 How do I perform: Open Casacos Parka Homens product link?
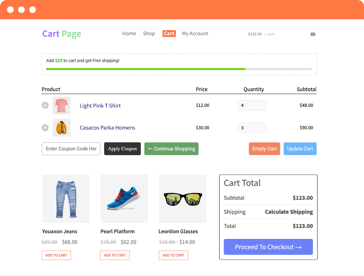[x=107, y=128]
